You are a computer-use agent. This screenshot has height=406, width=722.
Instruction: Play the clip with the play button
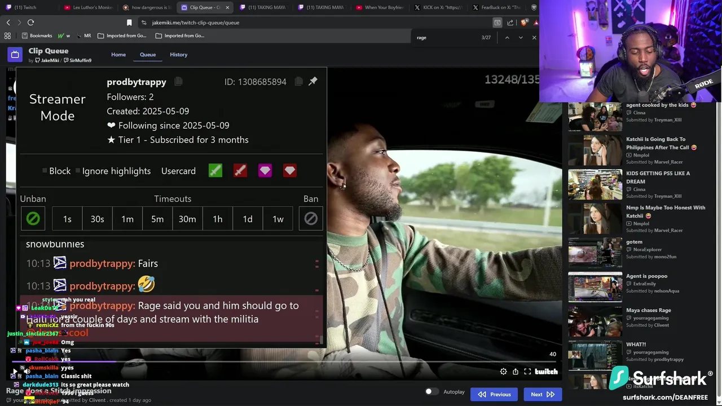[x=15, y=372]
